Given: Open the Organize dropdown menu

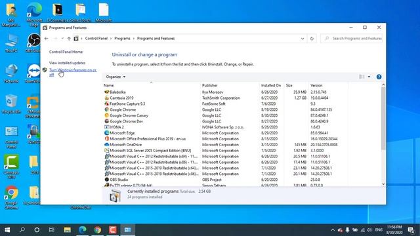Looking at the screenshot, I should pyautogui.click(x=115, y=77).
